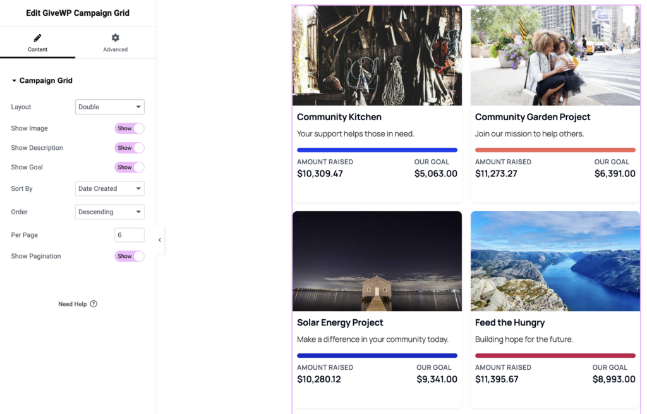Click the gear icon for Advanced settings
The image size is (647, 414).
(x=115, y=38)
